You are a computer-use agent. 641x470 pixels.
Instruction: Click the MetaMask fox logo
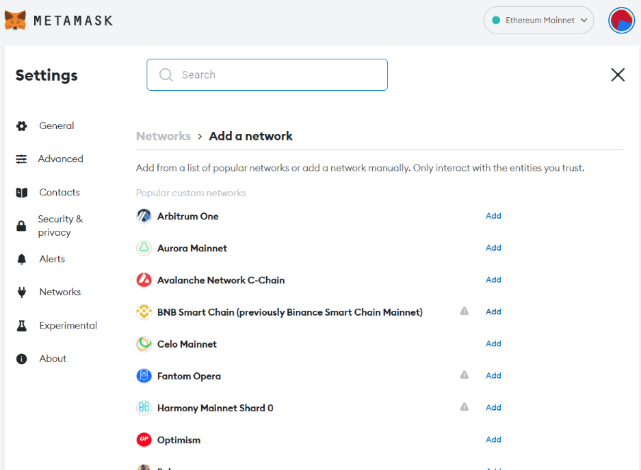[x=15, y=20]
